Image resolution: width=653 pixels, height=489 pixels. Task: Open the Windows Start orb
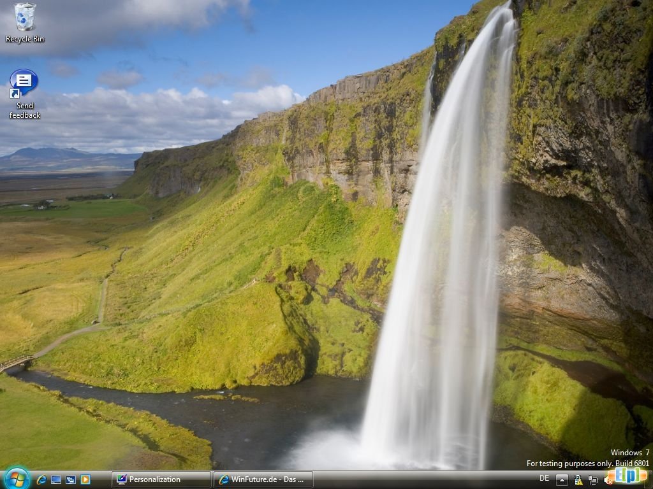[17, 479]
